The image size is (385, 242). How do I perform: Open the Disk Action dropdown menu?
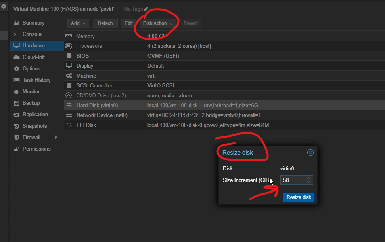tap(158, 23)
